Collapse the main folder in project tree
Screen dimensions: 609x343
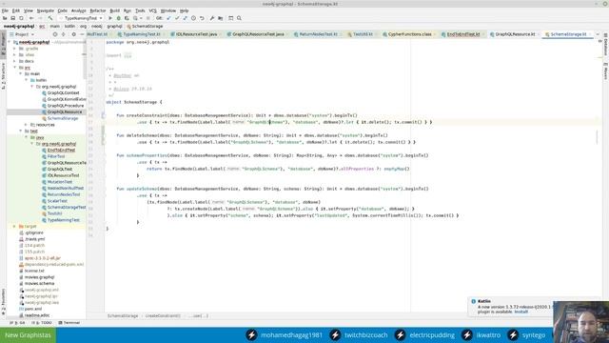point(21,74)
